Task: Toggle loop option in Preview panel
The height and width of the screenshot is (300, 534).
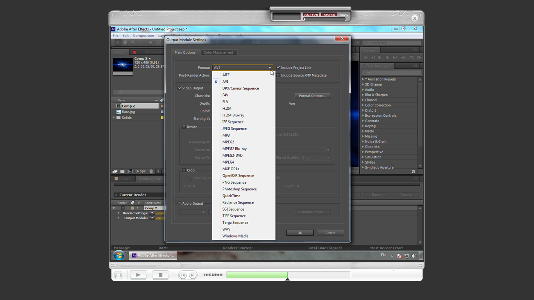Action: (x=411, y=57)
